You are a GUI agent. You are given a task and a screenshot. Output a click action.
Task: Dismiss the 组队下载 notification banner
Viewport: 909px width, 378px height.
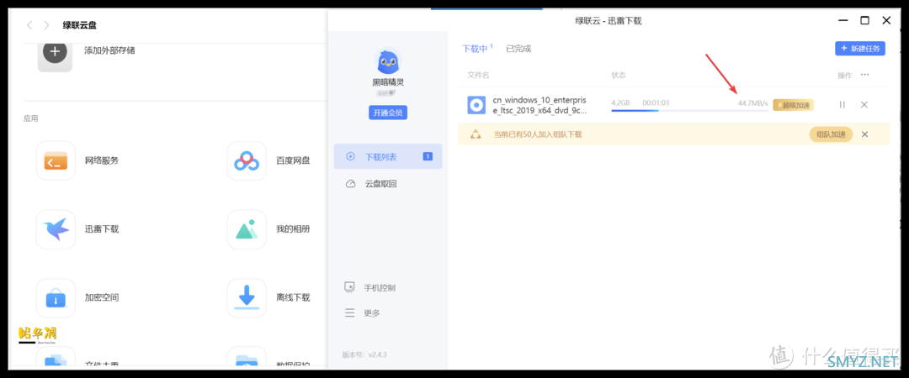tap(864, 134)
